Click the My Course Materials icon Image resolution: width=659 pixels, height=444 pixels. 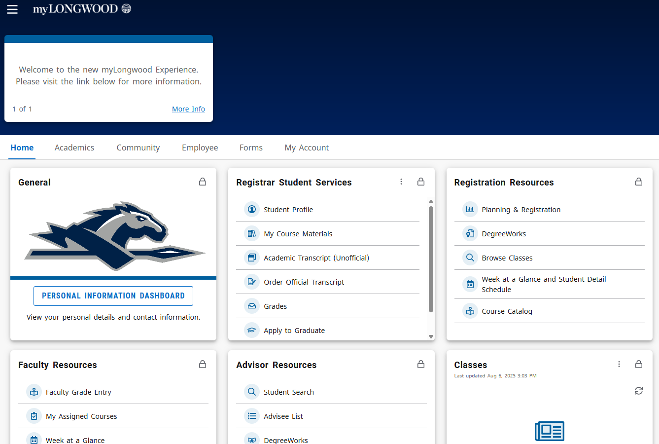pos(252,233)
